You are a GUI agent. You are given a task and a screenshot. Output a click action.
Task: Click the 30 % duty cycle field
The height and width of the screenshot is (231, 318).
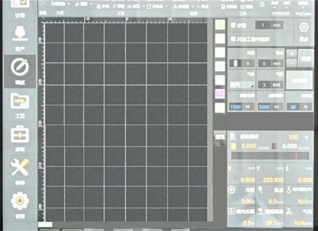pyautogui.click(x=299, y=107)
